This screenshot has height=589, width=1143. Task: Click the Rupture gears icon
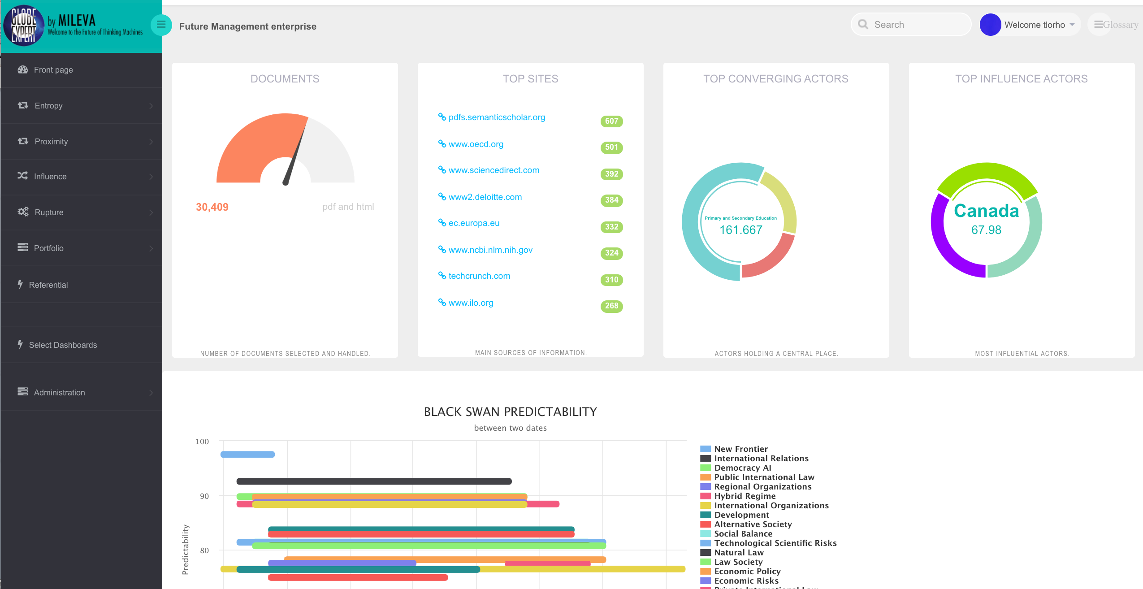click(23, 212)
